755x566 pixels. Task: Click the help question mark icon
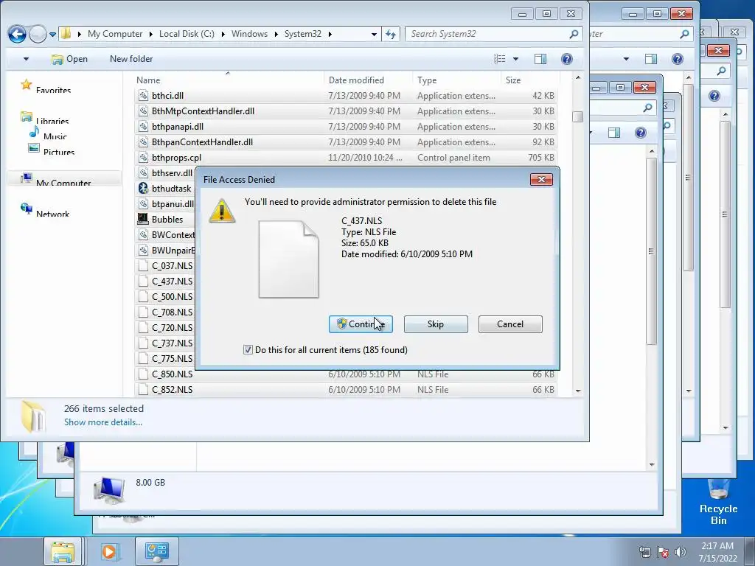point(567,59)
